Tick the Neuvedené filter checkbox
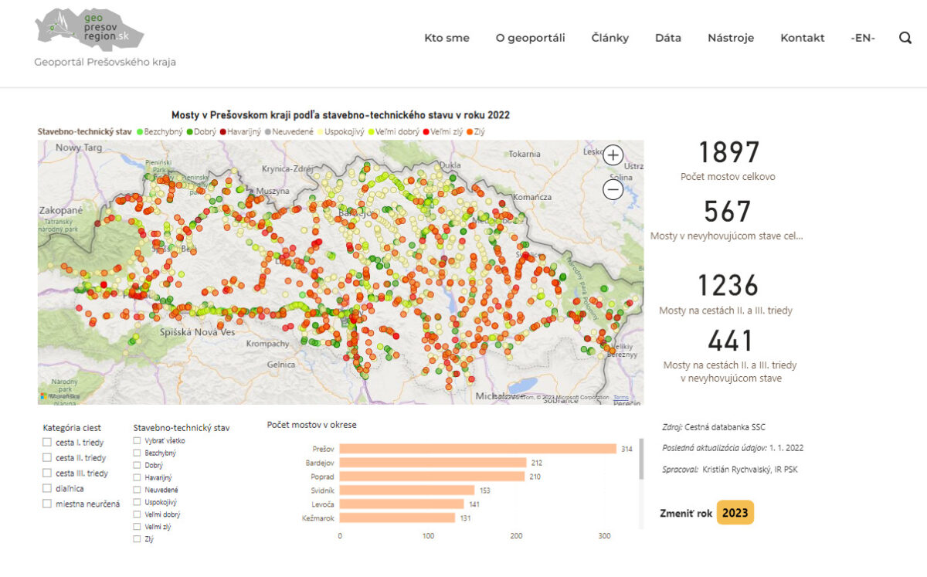Viewport: 927px width, 577px height. (x=137, y=490)
